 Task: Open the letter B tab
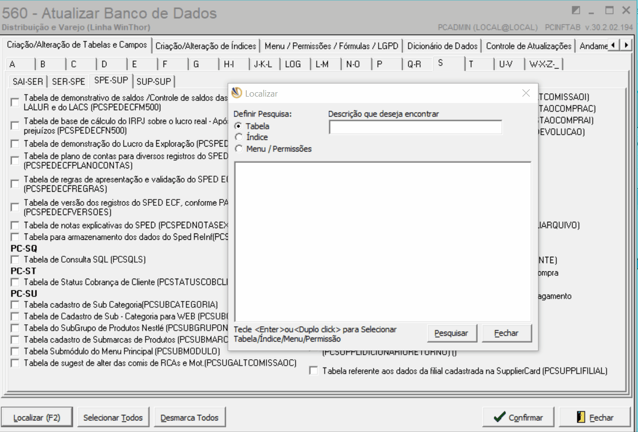[50, 64]
